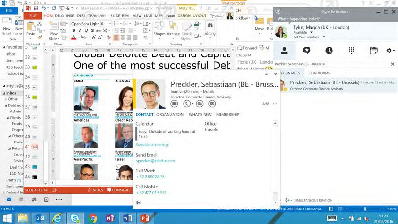This screenshot has height=224, width=398.
Task: Click Shapes in PowerPoint Drawing group
Action: tap(159, 30)
